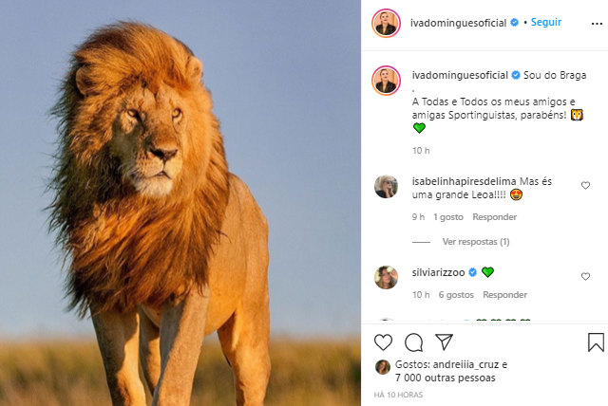Viewport: 608px width, 406px height.
Task: Expand Ver respostas (1) replies
Action: click(x=475, y=242)
